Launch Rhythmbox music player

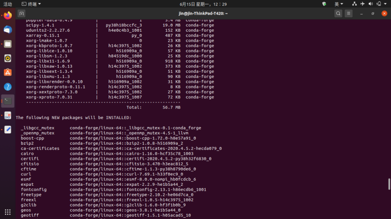point(8,58)
